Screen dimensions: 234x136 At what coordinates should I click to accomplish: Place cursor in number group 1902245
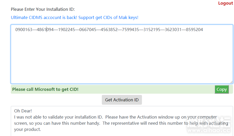point(66,30)
